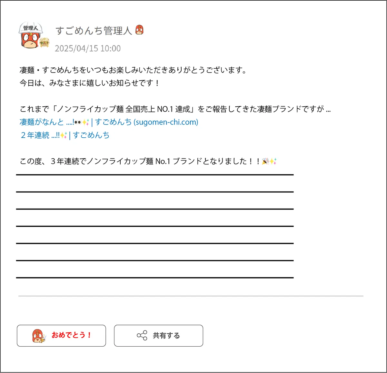Click the eyes emoji in the first link
Screen dimensions: 387x373
point(78,123)
